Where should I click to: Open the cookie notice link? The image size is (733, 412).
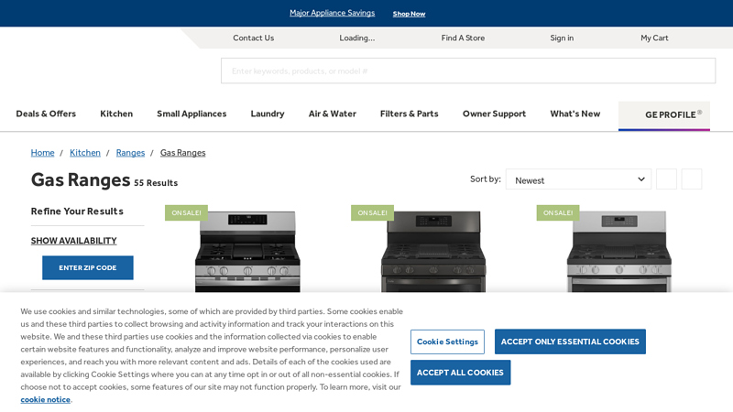tap(45, 400)
